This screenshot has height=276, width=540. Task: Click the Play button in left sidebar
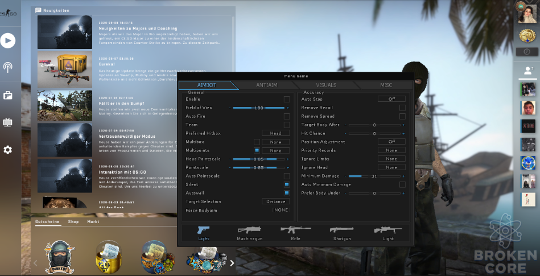click(7, 41)
